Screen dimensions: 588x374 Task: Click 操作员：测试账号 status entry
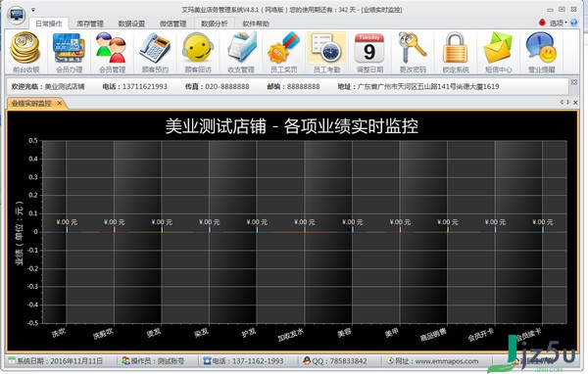coord(158,361)
